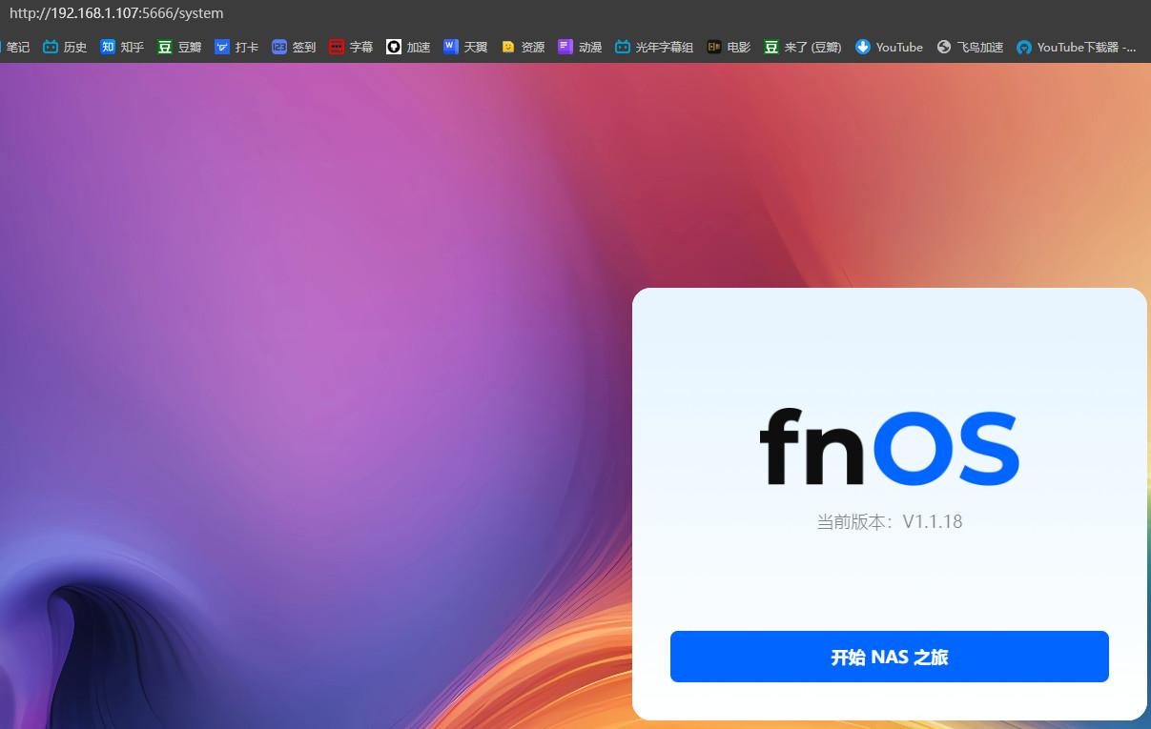Open the 字幕 bookmark
The image size is (1151, 729).
(x=351, y=47)
